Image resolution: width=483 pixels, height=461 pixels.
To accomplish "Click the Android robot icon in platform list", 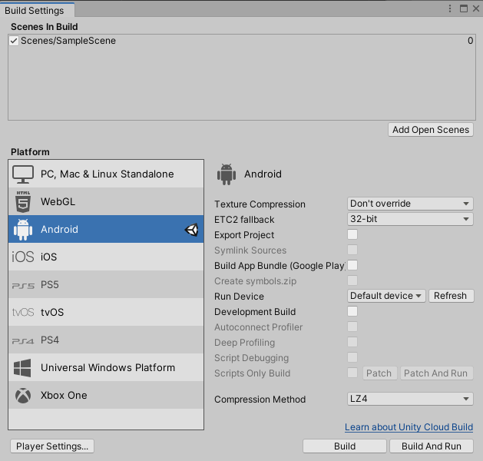I will pyautogui.click(x=23, y=229).
